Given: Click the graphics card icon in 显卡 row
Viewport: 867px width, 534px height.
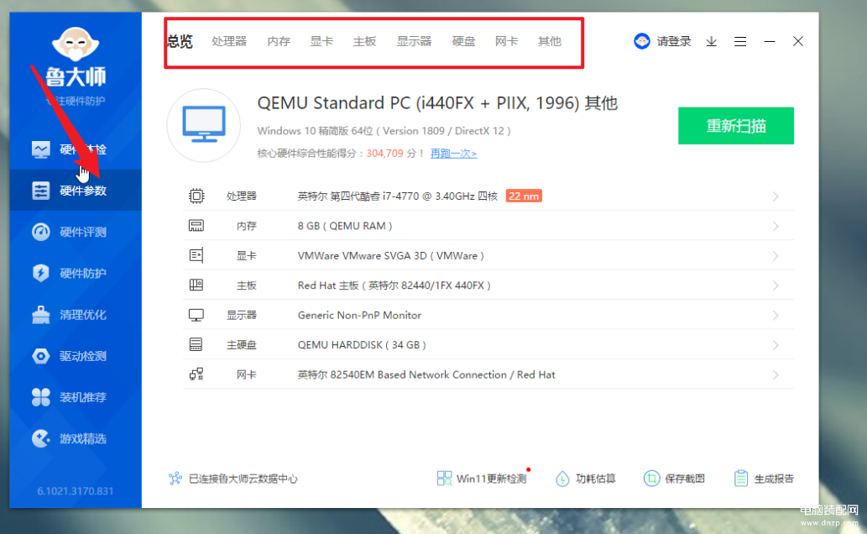Looking at the screenshot, I should (x=196, y=255).
